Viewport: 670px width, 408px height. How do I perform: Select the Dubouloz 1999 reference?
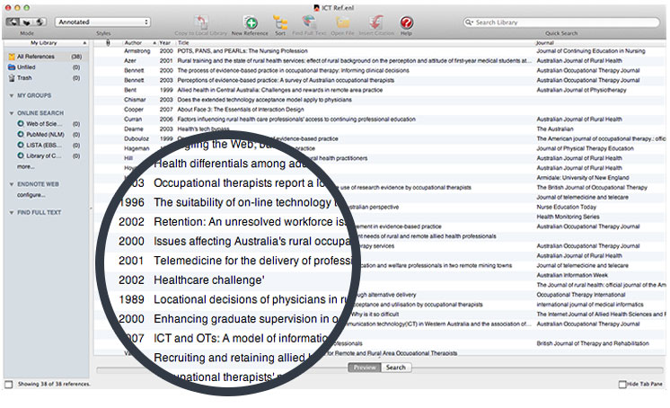pyautogui.click(x=379, y=138)
